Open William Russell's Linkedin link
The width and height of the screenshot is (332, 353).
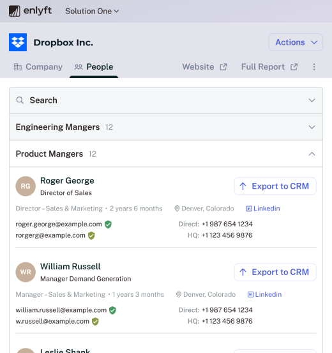264,294
